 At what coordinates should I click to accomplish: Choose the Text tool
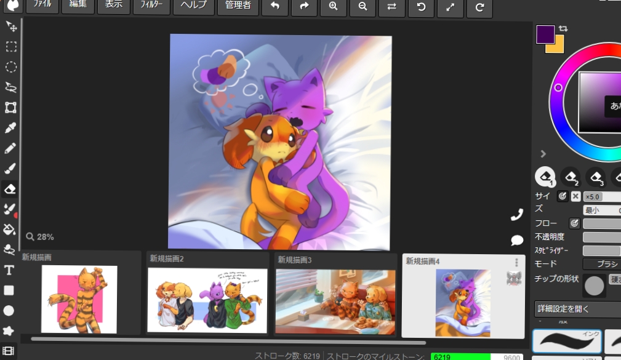[x=10, y=270]
